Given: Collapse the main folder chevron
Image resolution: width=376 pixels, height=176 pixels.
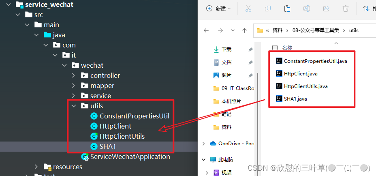Looking at the screenshot, I should coord(27,25).
